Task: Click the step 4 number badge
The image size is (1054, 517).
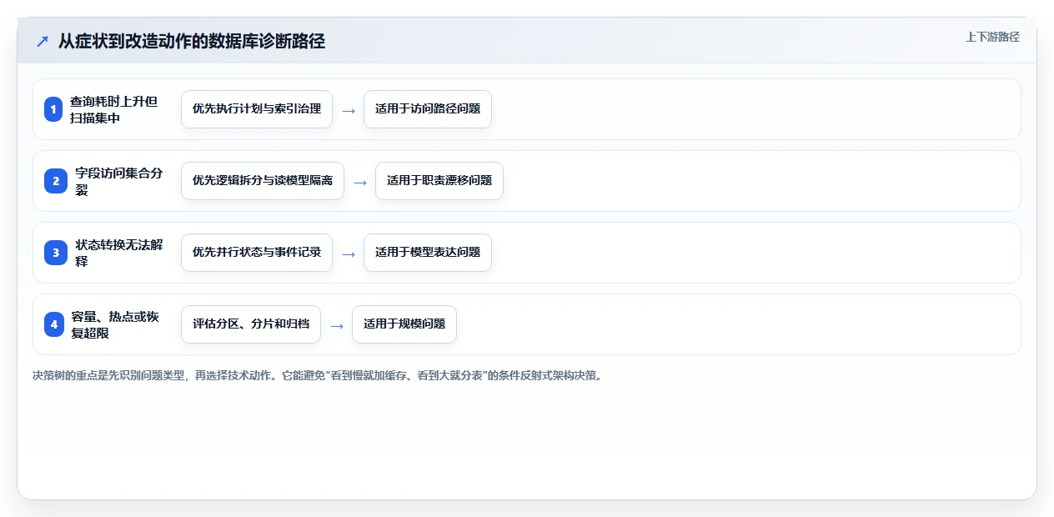Action: (54, 324)
